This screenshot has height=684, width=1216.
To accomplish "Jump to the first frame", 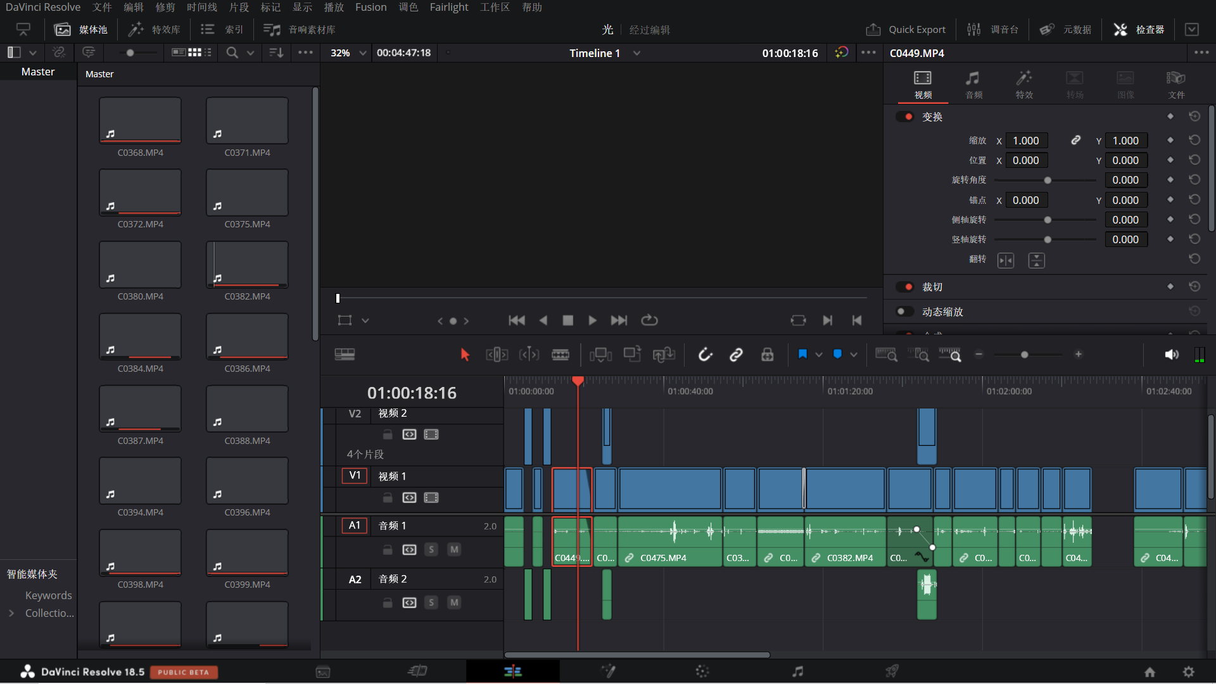I will (517, 320).
